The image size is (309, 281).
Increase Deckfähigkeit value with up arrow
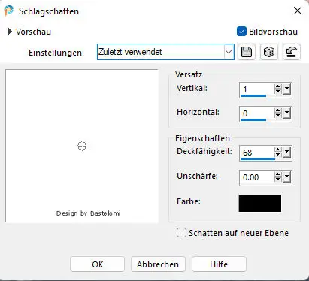click(277, 150)
